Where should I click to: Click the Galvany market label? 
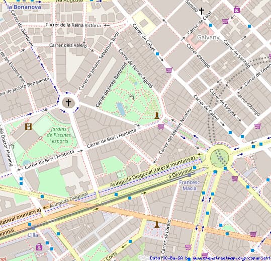coord(208,37)
